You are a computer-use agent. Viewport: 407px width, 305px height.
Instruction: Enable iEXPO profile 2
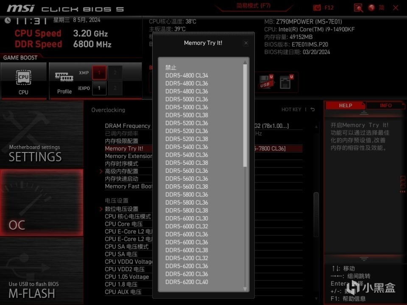115,88
